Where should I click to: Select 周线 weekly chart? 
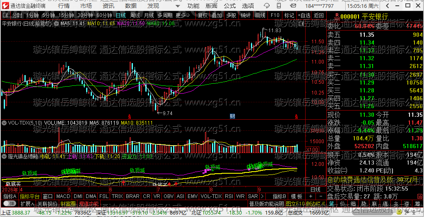point(135,15)
